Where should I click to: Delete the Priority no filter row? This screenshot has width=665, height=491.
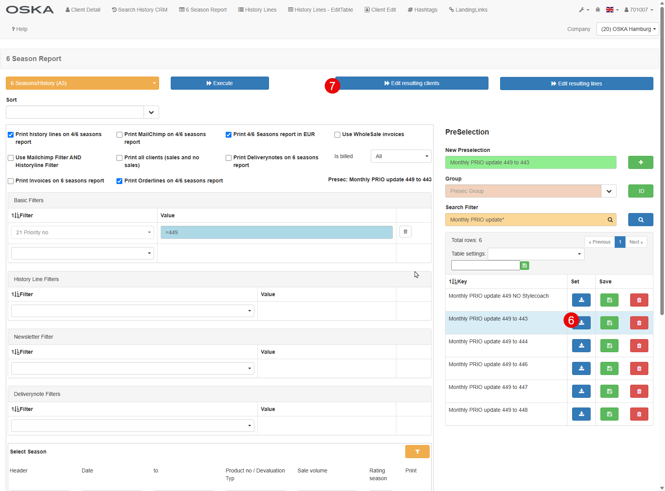pos(405,232)
